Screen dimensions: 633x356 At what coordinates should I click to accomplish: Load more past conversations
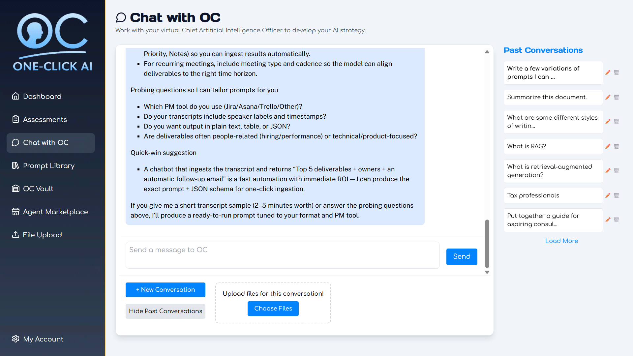[x=561, y=241]
